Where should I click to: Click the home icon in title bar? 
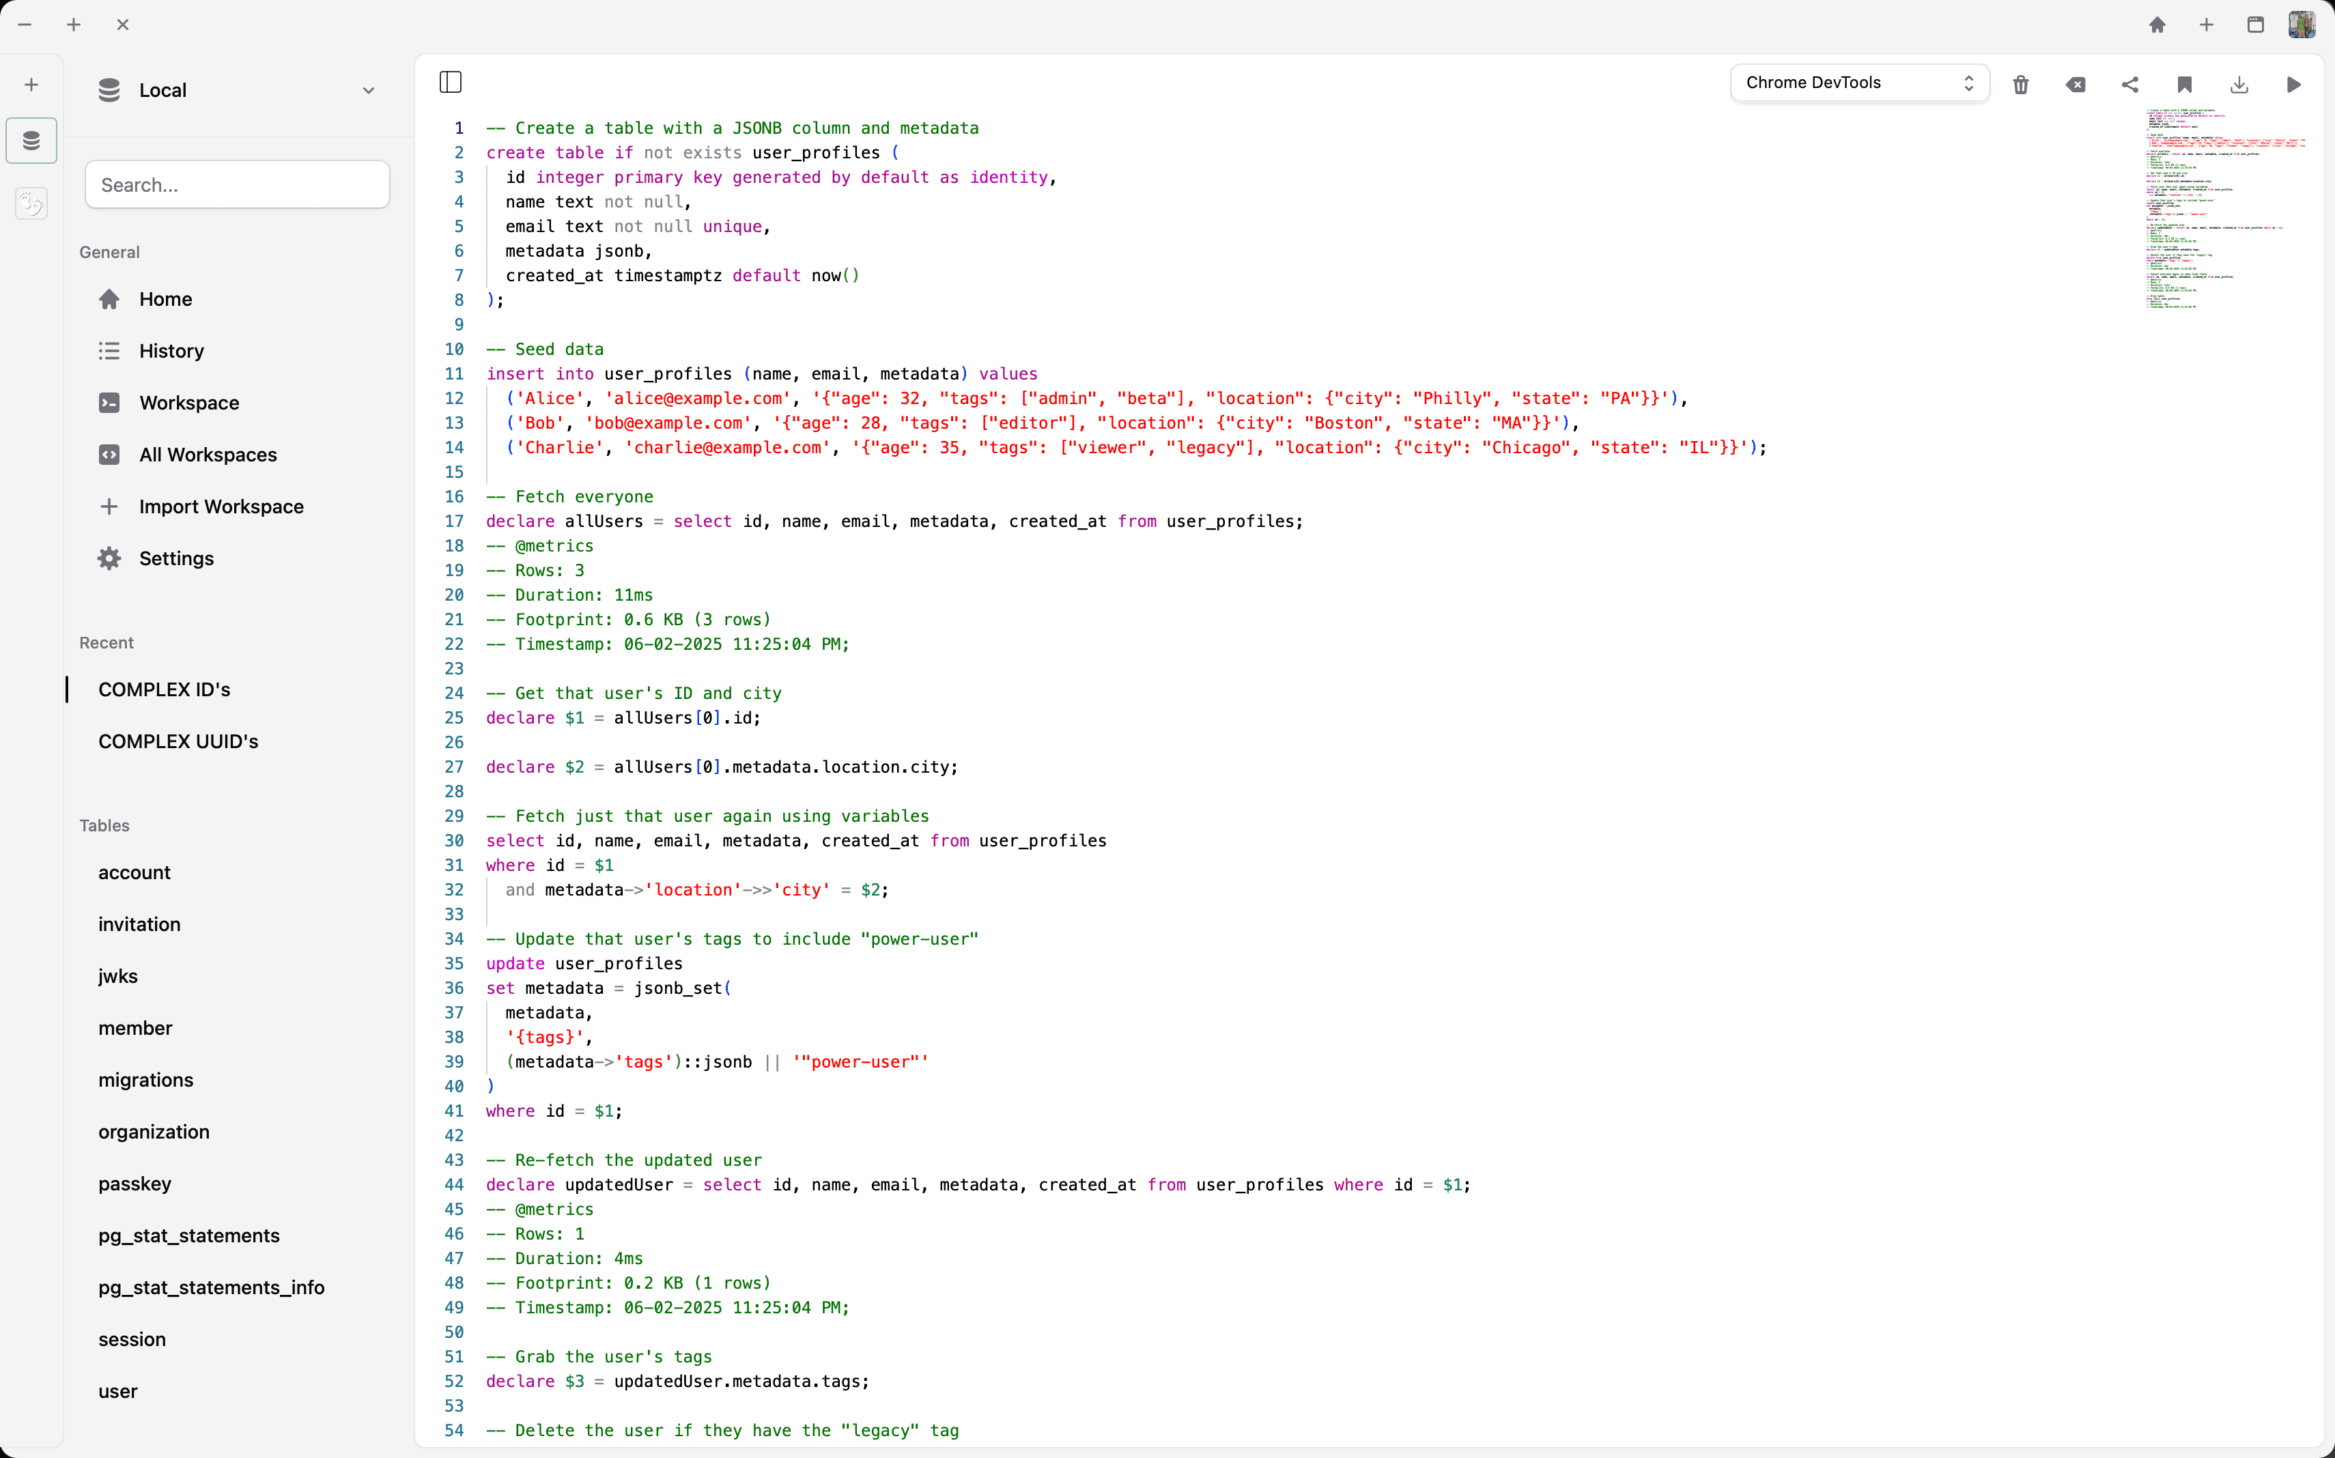click(x=2157, y=25)
